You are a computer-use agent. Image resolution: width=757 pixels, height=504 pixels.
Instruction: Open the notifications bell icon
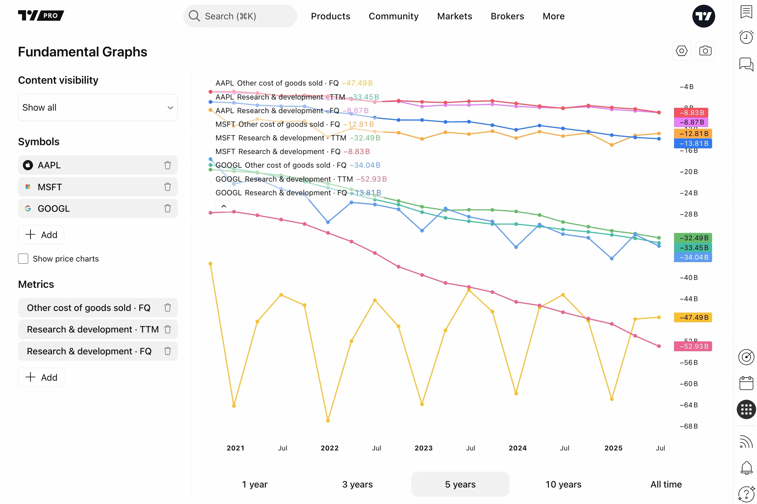coord(746,468)
